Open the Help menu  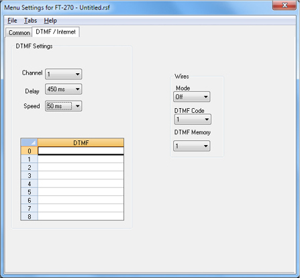(50, 21)
